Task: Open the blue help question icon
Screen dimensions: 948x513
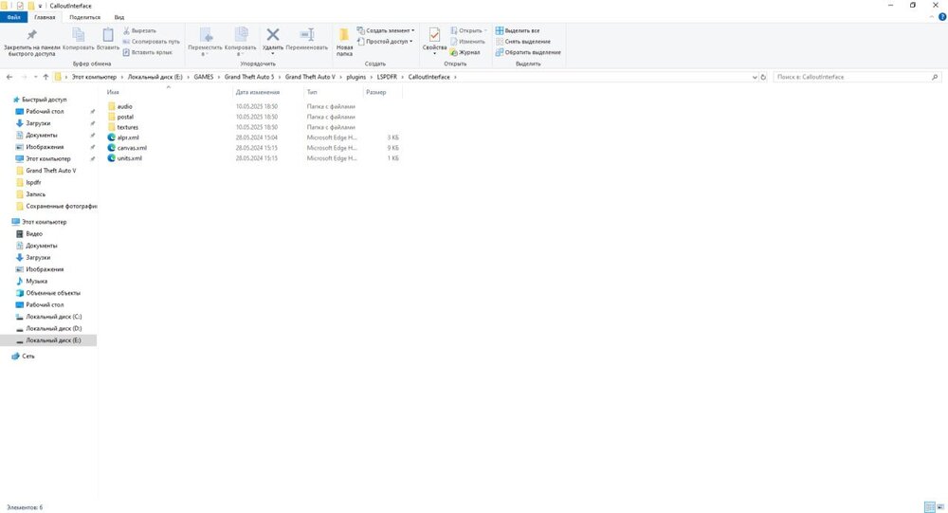Action: coord(941,17)
